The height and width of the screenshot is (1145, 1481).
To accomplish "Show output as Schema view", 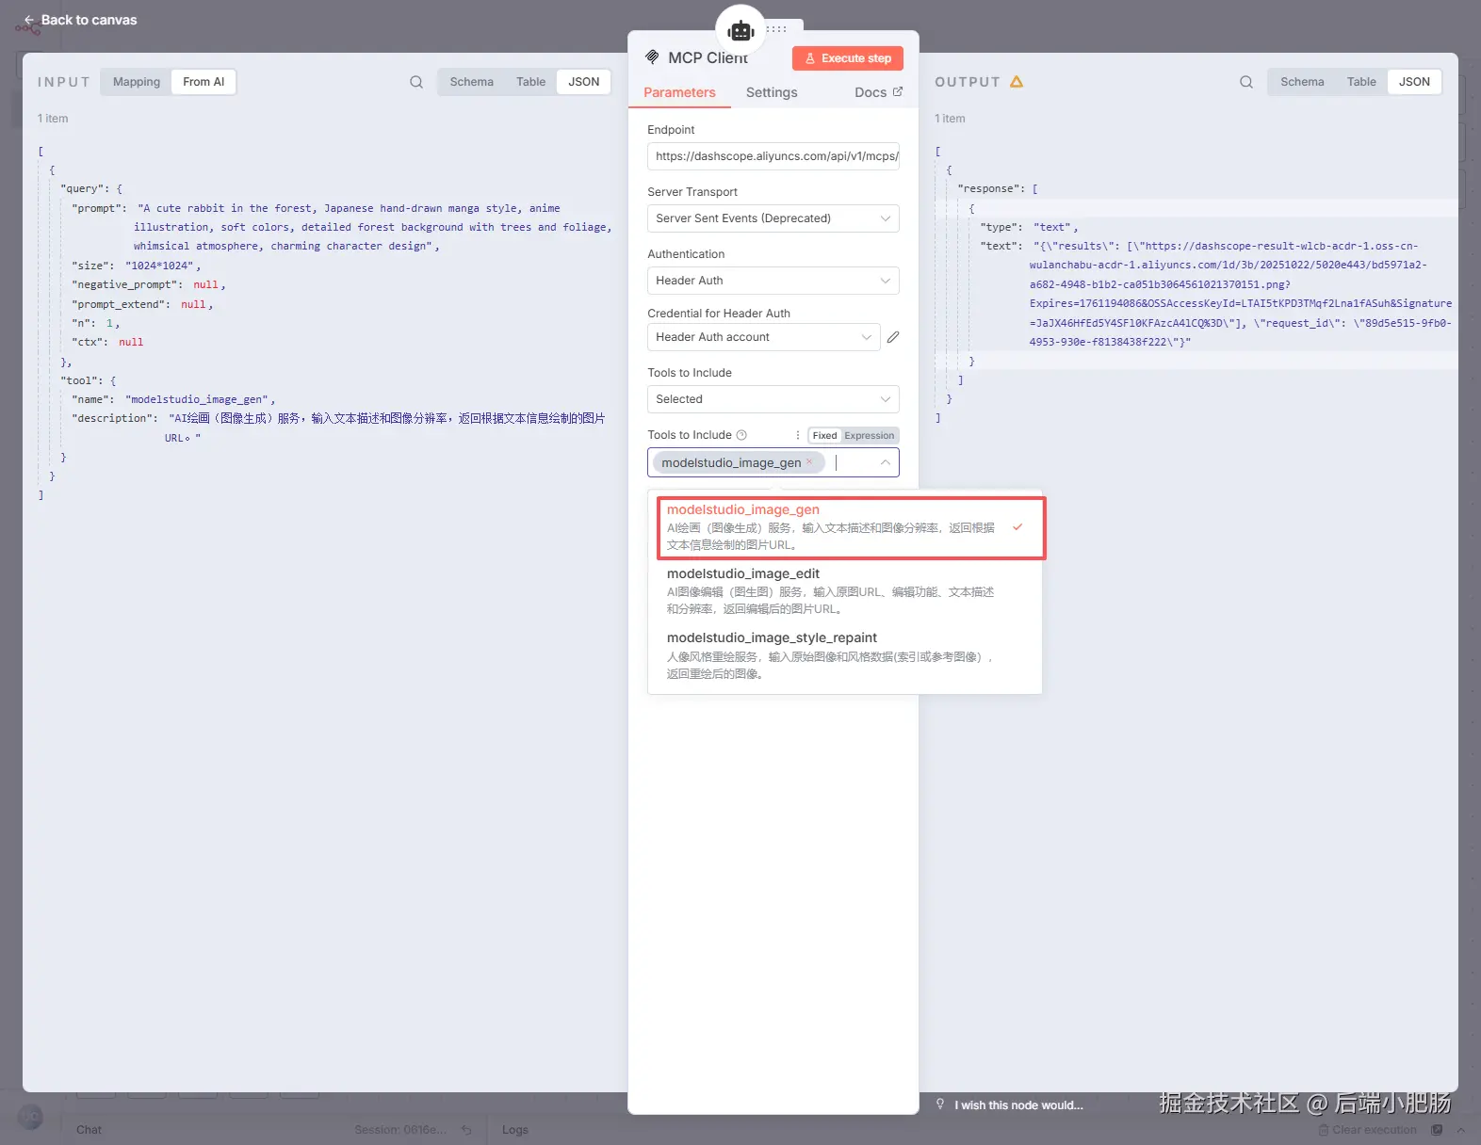I will tap(1302, 82).
